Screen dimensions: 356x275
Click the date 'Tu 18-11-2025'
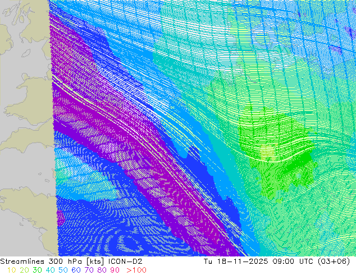click(236, 261)
